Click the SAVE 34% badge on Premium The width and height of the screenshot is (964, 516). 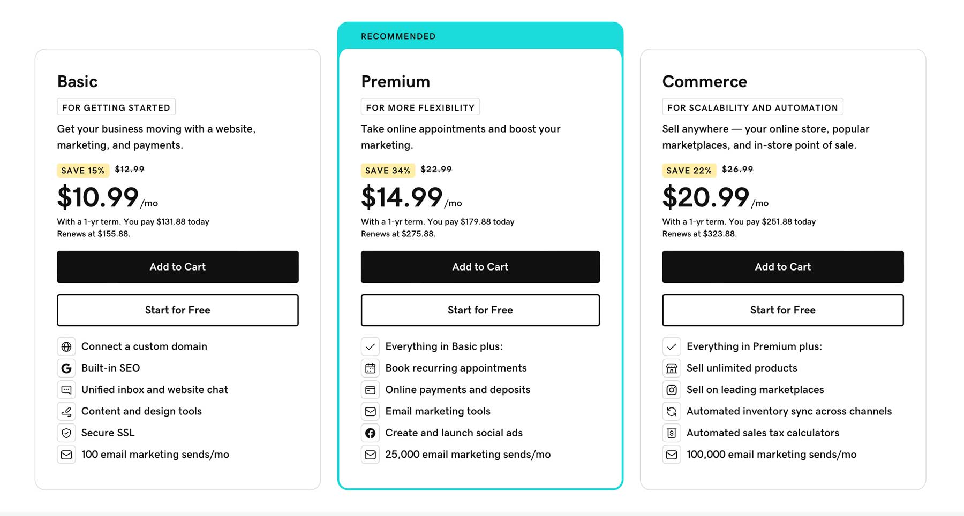pyautogui.click(x=387, y=170)
